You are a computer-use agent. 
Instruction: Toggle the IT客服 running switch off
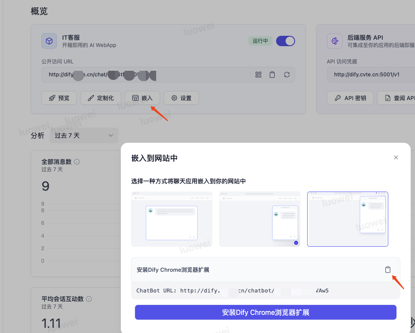pos(285,41)
